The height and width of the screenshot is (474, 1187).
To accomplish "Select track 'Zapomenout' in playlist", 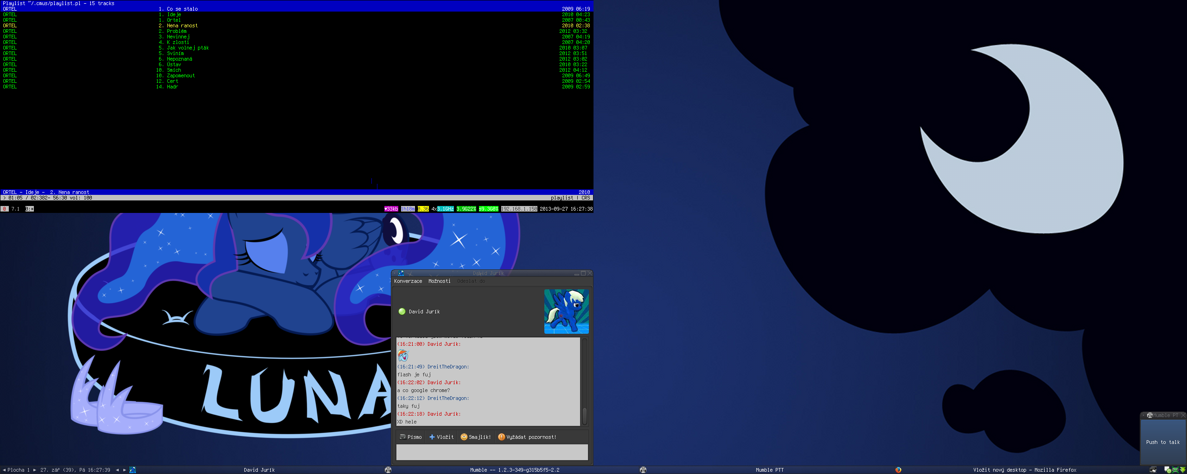I will click(297, 75).
